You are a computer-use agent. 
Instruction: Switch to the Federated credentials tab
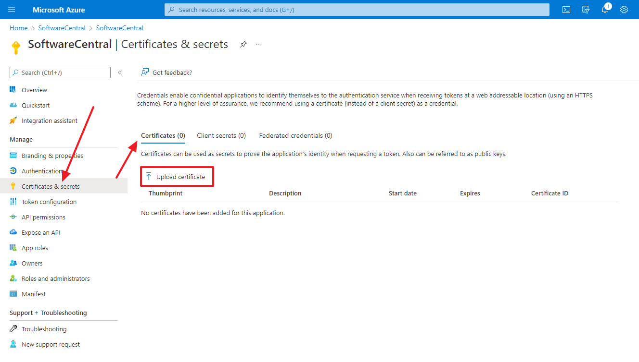[x=295, y=135]
